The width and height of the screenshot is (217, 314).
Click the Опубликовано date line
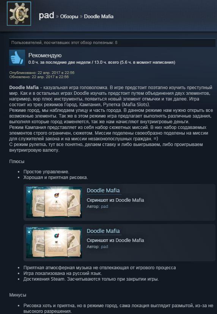coord(42,73)
